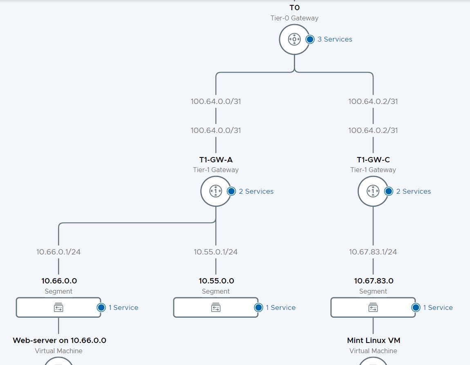This screenshot has height=365, width=470.
Task: Click the T0 Tier-0 Gateway router icon
Action: point(294,40)
